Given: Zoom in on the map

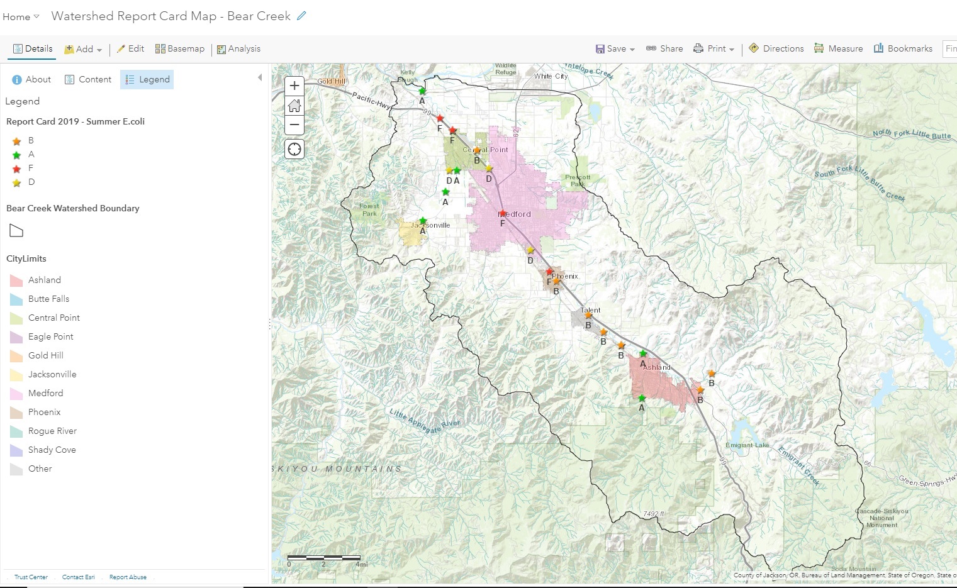Looking at the screenshot, I should click(x=294, y=86).
